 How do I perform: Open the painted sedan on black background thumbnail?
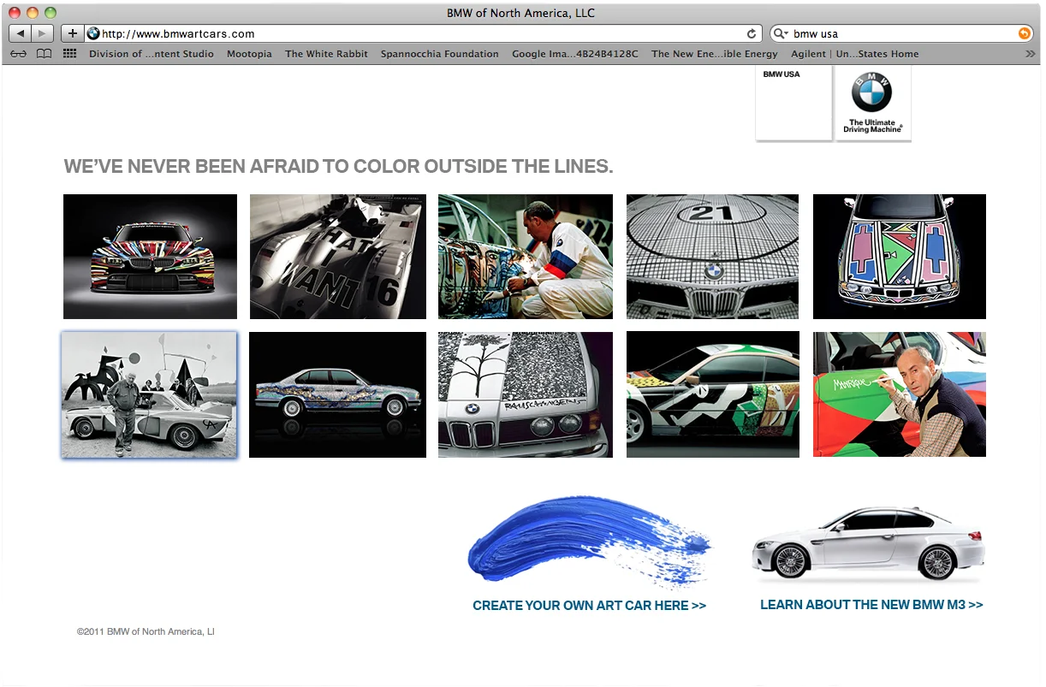tap(337, 394)
